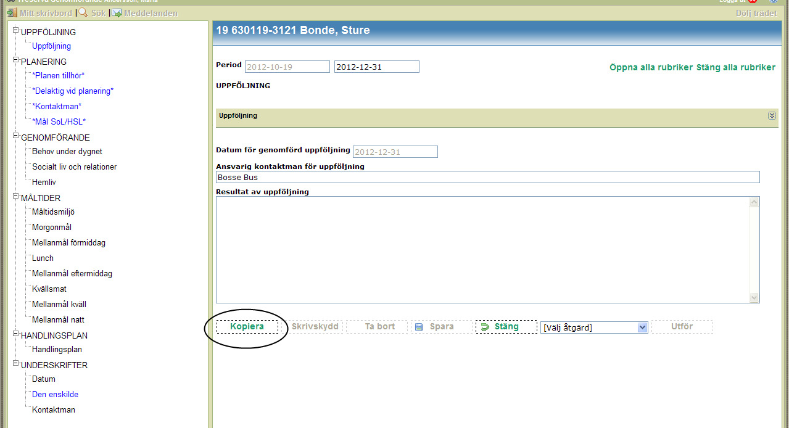This screenshot has width=789, height=428.
Task: Select Socialt liv och relationer
Action: tap(74, 167)
